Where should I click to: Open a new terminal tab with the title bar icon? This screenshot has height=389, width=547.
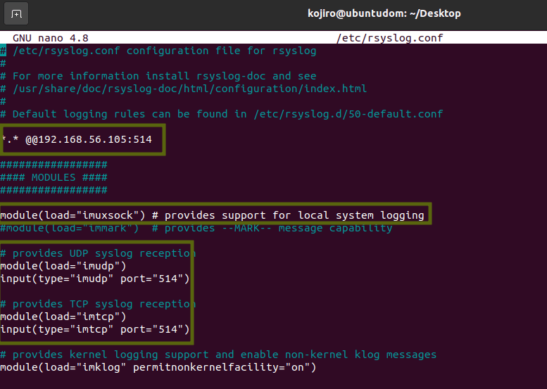(17, 13)
